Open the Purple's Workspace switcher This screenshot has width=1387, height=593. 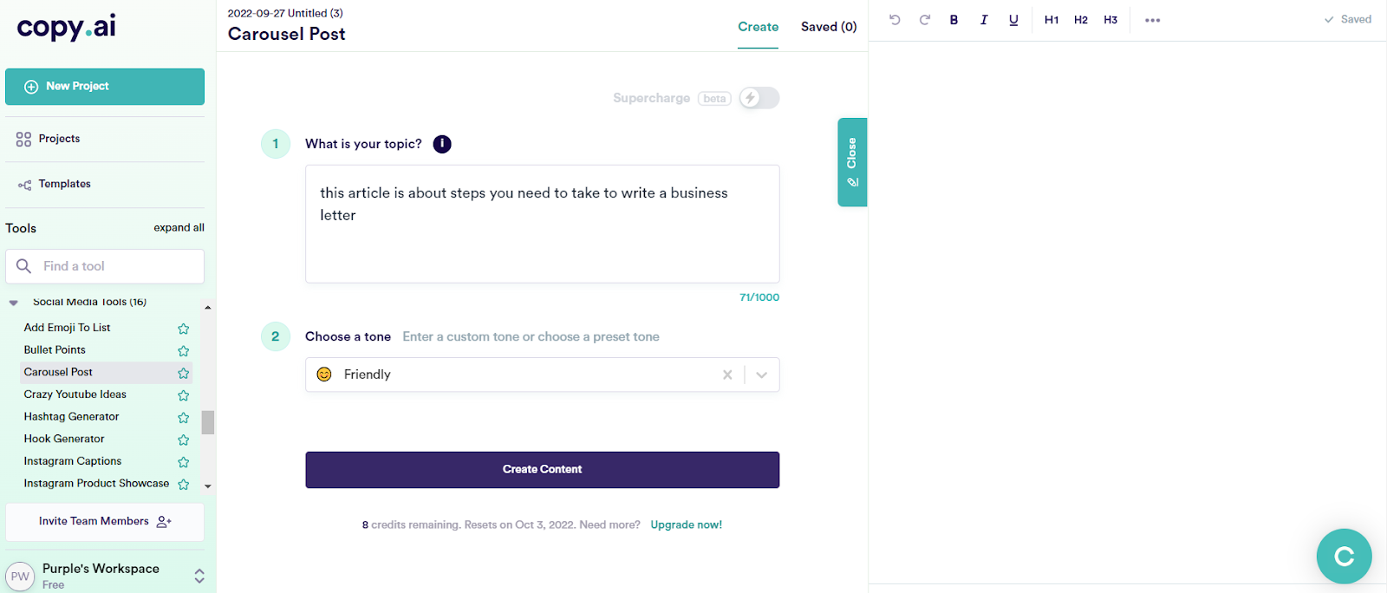point(199,576)
